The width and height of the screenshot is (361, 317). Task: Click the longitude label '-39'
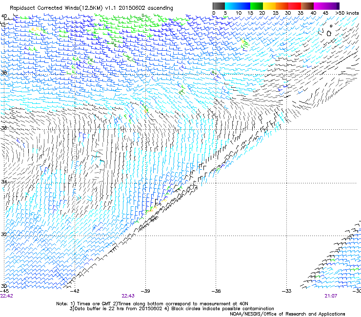coord(145,291)
